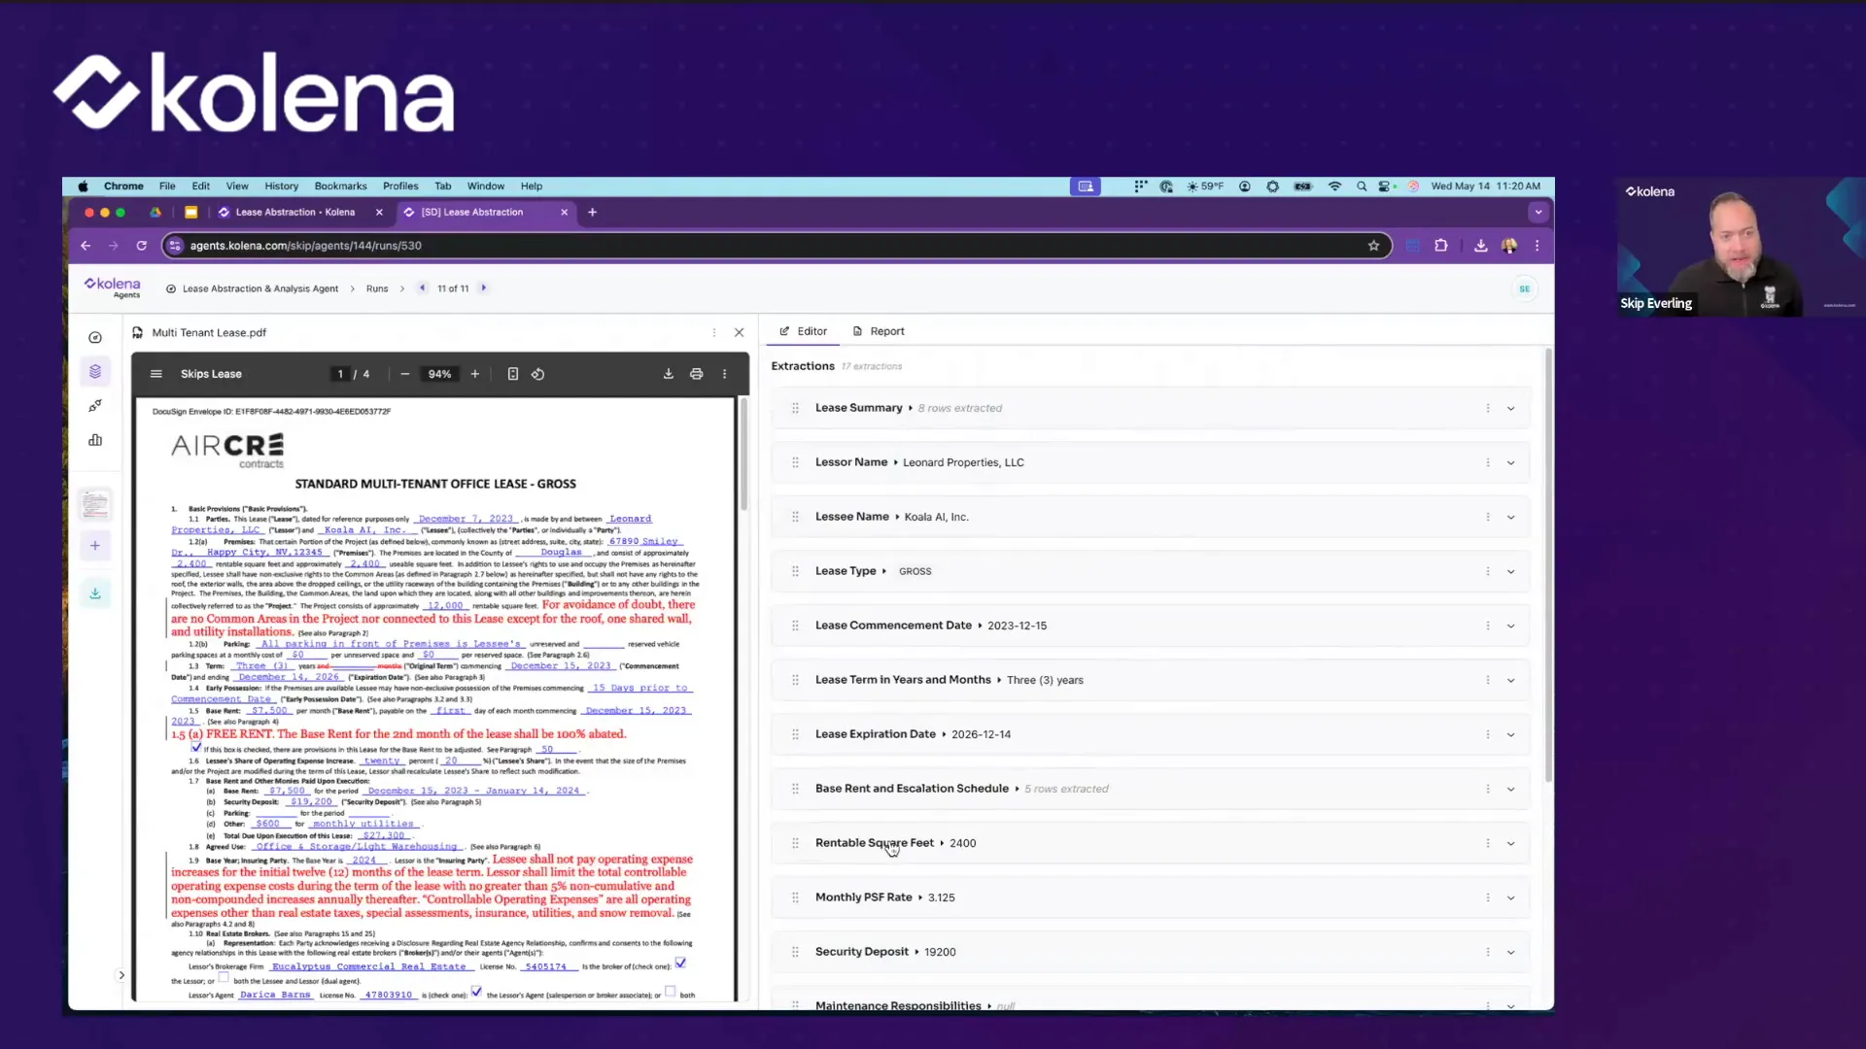Expand Lease Expiration Date row chevron
The width and height of the screenshot is (1866, 1049).
(1511, 735)
